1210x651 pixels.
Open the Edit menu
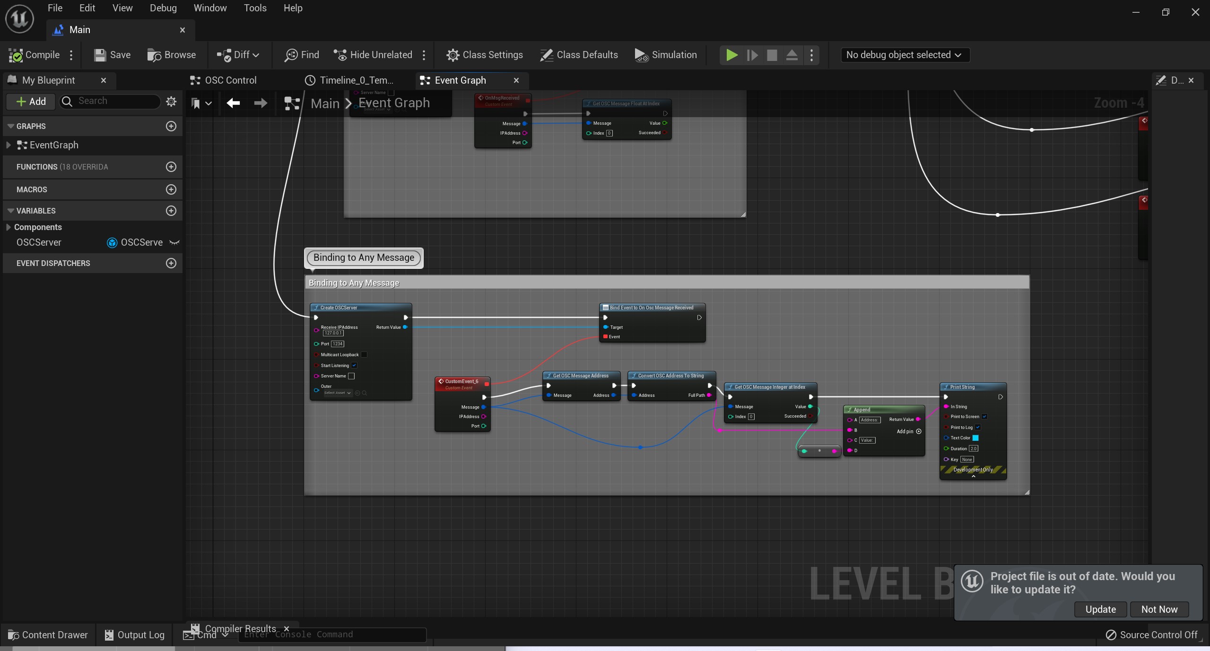pyautogui.click(x=87, y=8)
